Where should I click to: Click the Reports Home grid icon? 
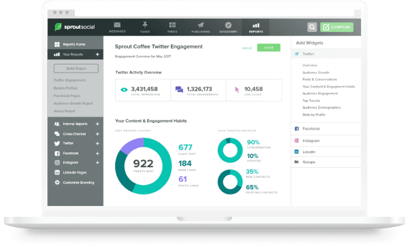[57, 44]
